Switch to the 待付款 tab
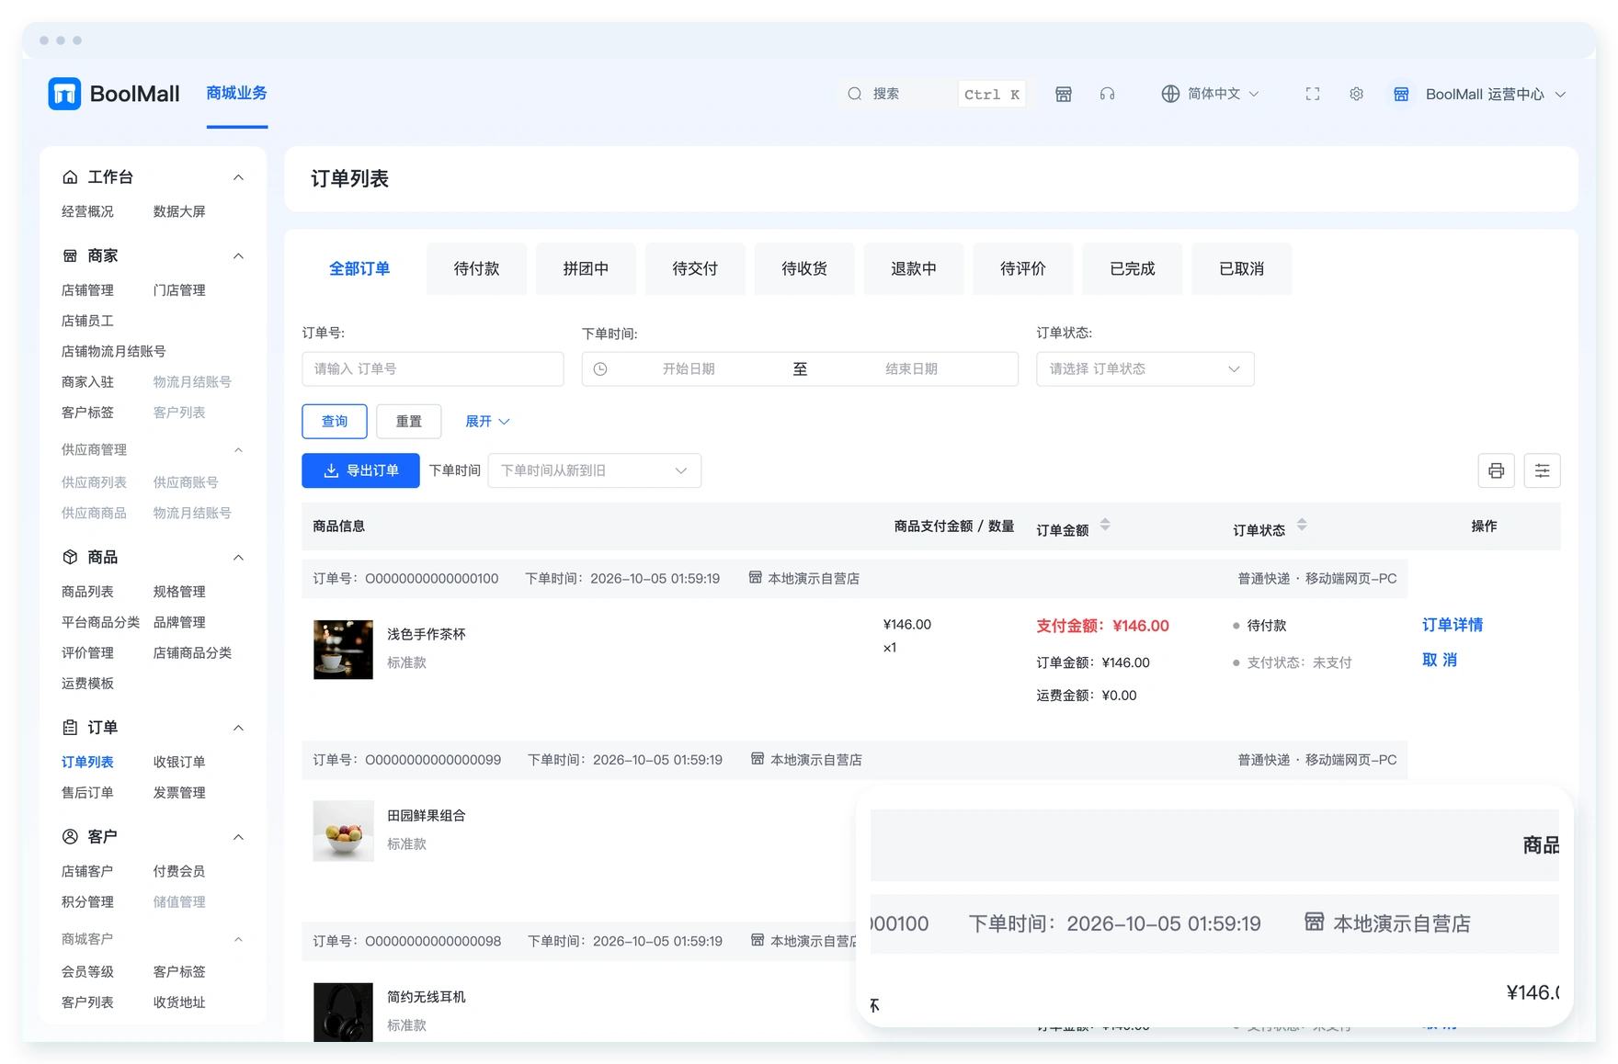The width and height of the screenshot is (1618, 1064). point(476,268)
